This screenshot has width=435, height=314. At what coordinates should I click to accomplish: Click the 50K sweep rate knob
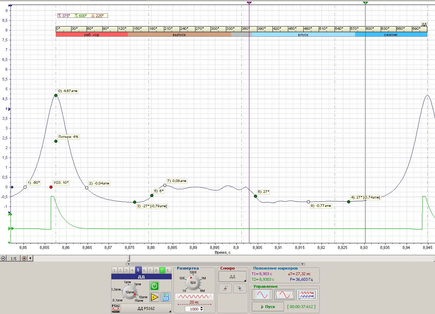(x=193, y=282)
